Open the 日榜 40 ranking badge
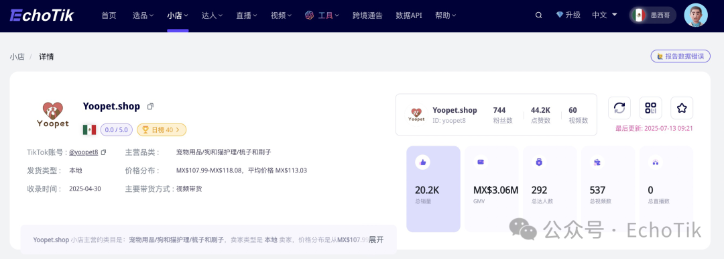 (x=162, y=130)
